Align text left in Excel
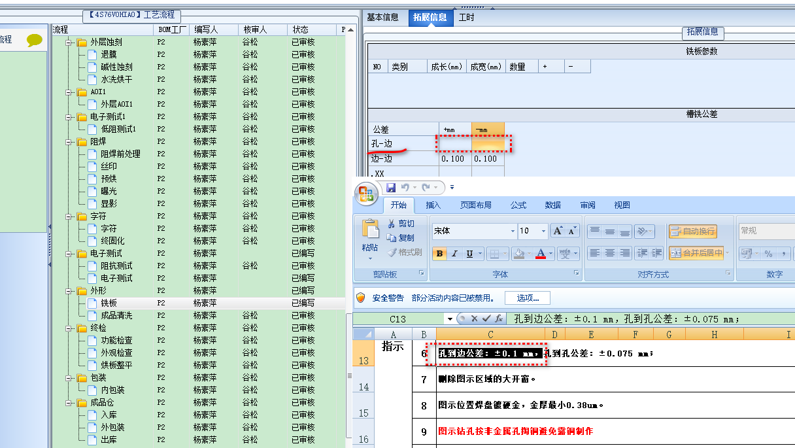Image resolution: width=795 pixels, height=448 pixels. pyautogui.click(x=594, y=253)
